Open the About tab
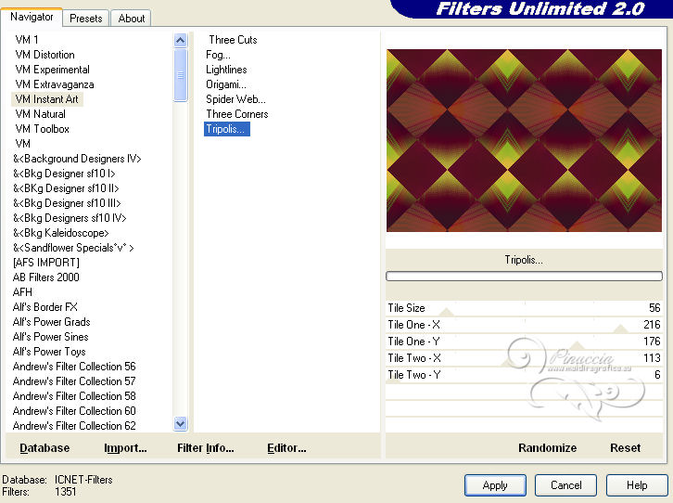The height and width of the screenshot is (503, 673). (x=132, y=19)
